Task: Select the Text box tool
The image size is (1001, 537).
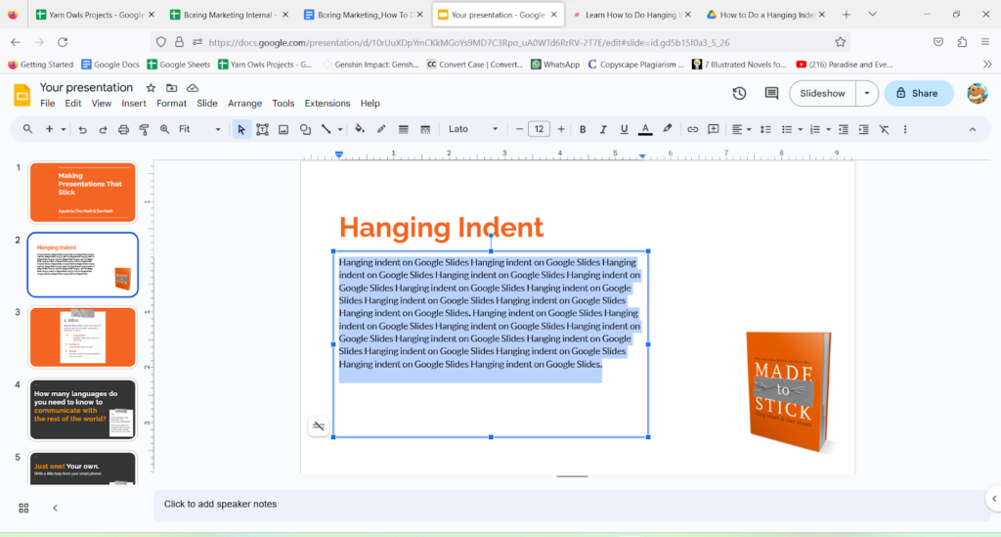Action: tap(262, 129)
